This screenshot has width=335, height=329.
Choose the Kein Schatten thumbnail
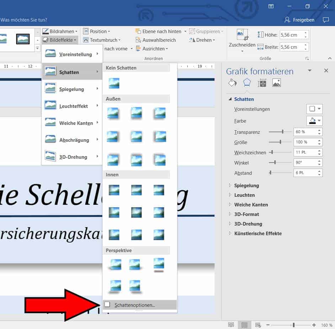pos(114,83)
